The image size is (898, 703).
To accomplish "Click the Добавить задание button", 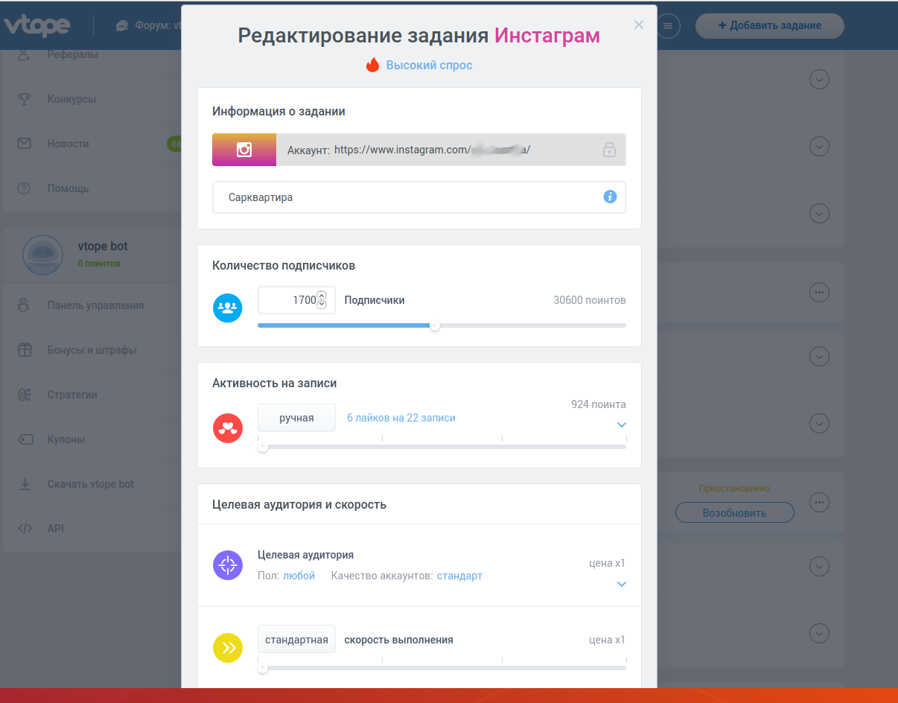I will click(770, 25).
